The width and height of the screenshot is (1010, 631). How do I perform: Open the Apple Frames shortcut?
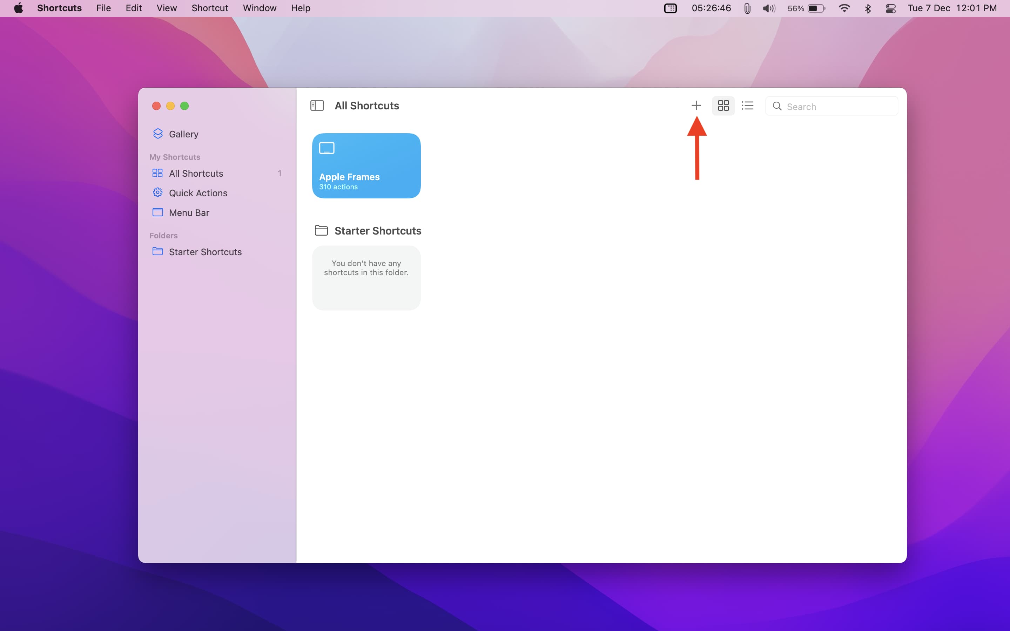tap(366, 165)
